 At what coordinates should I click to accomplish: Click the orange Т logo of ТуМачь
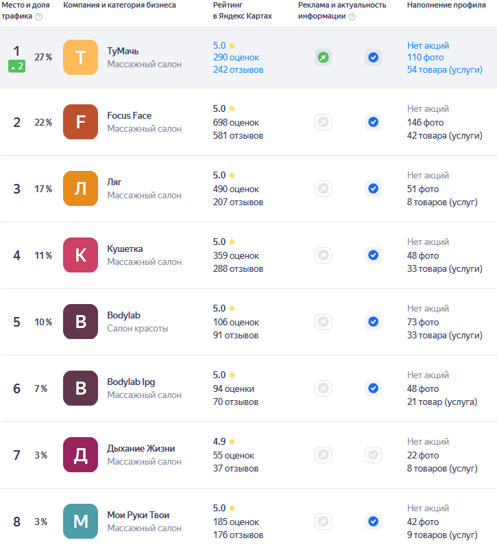tap(80, 57)
